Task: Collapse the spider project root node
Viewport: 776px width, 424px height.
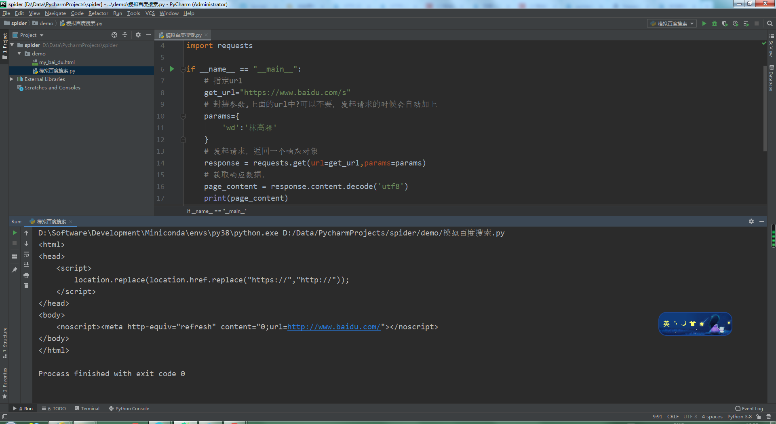Action: [x=12, y=45]
